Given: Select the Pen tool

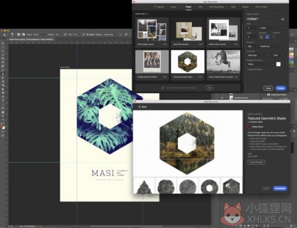Looking at the screenshot, I should point(3,97).
